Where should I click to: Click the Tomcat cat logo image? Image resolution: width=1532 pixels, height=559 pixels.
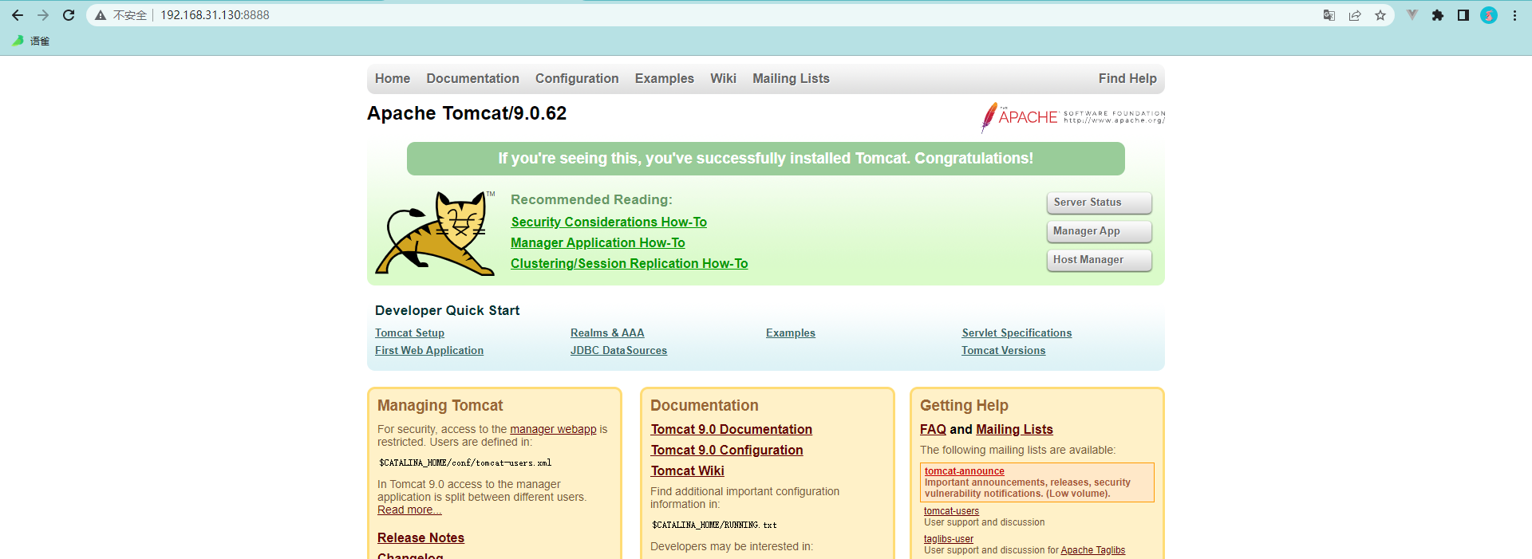click(435, 234)
